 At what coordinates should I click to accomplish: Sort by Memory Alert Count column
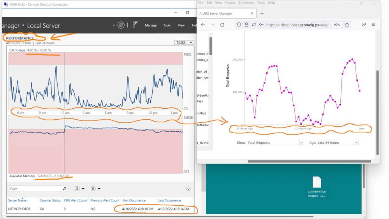pyautogui.click(x=105, y=200)
